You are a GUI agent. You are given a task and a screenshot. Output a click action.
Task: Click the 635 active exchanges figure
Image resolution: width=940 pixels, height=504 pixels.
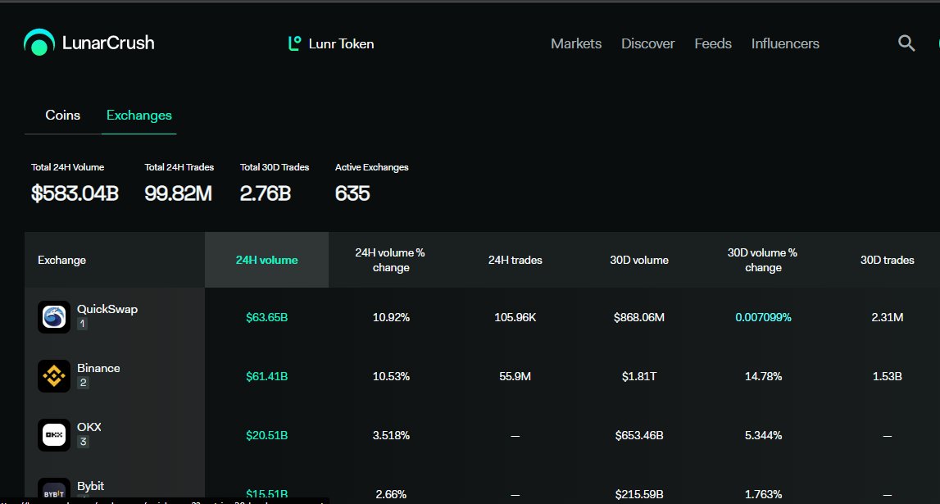tap(352, 193)
